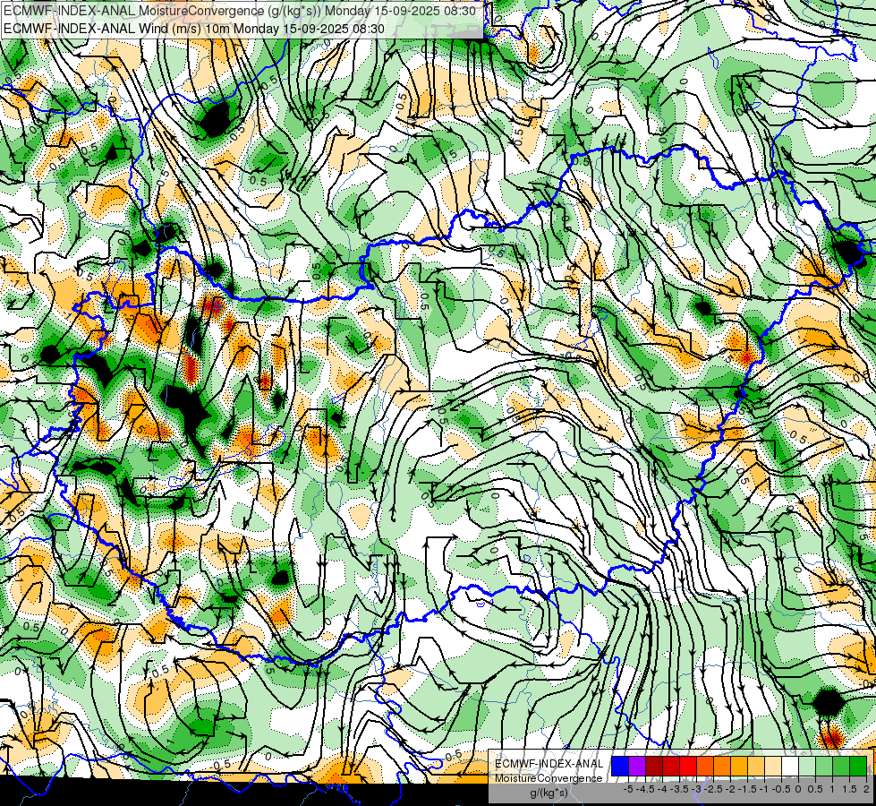Select legend swatch between 0 and 0.5

tap(807, 766)
